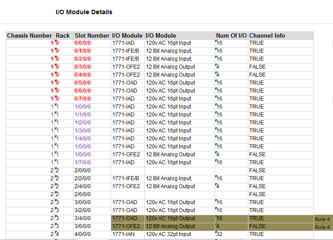Select the 1771-IAN module cell
This screenshot has height=240, width=333.
click(128, 234)
